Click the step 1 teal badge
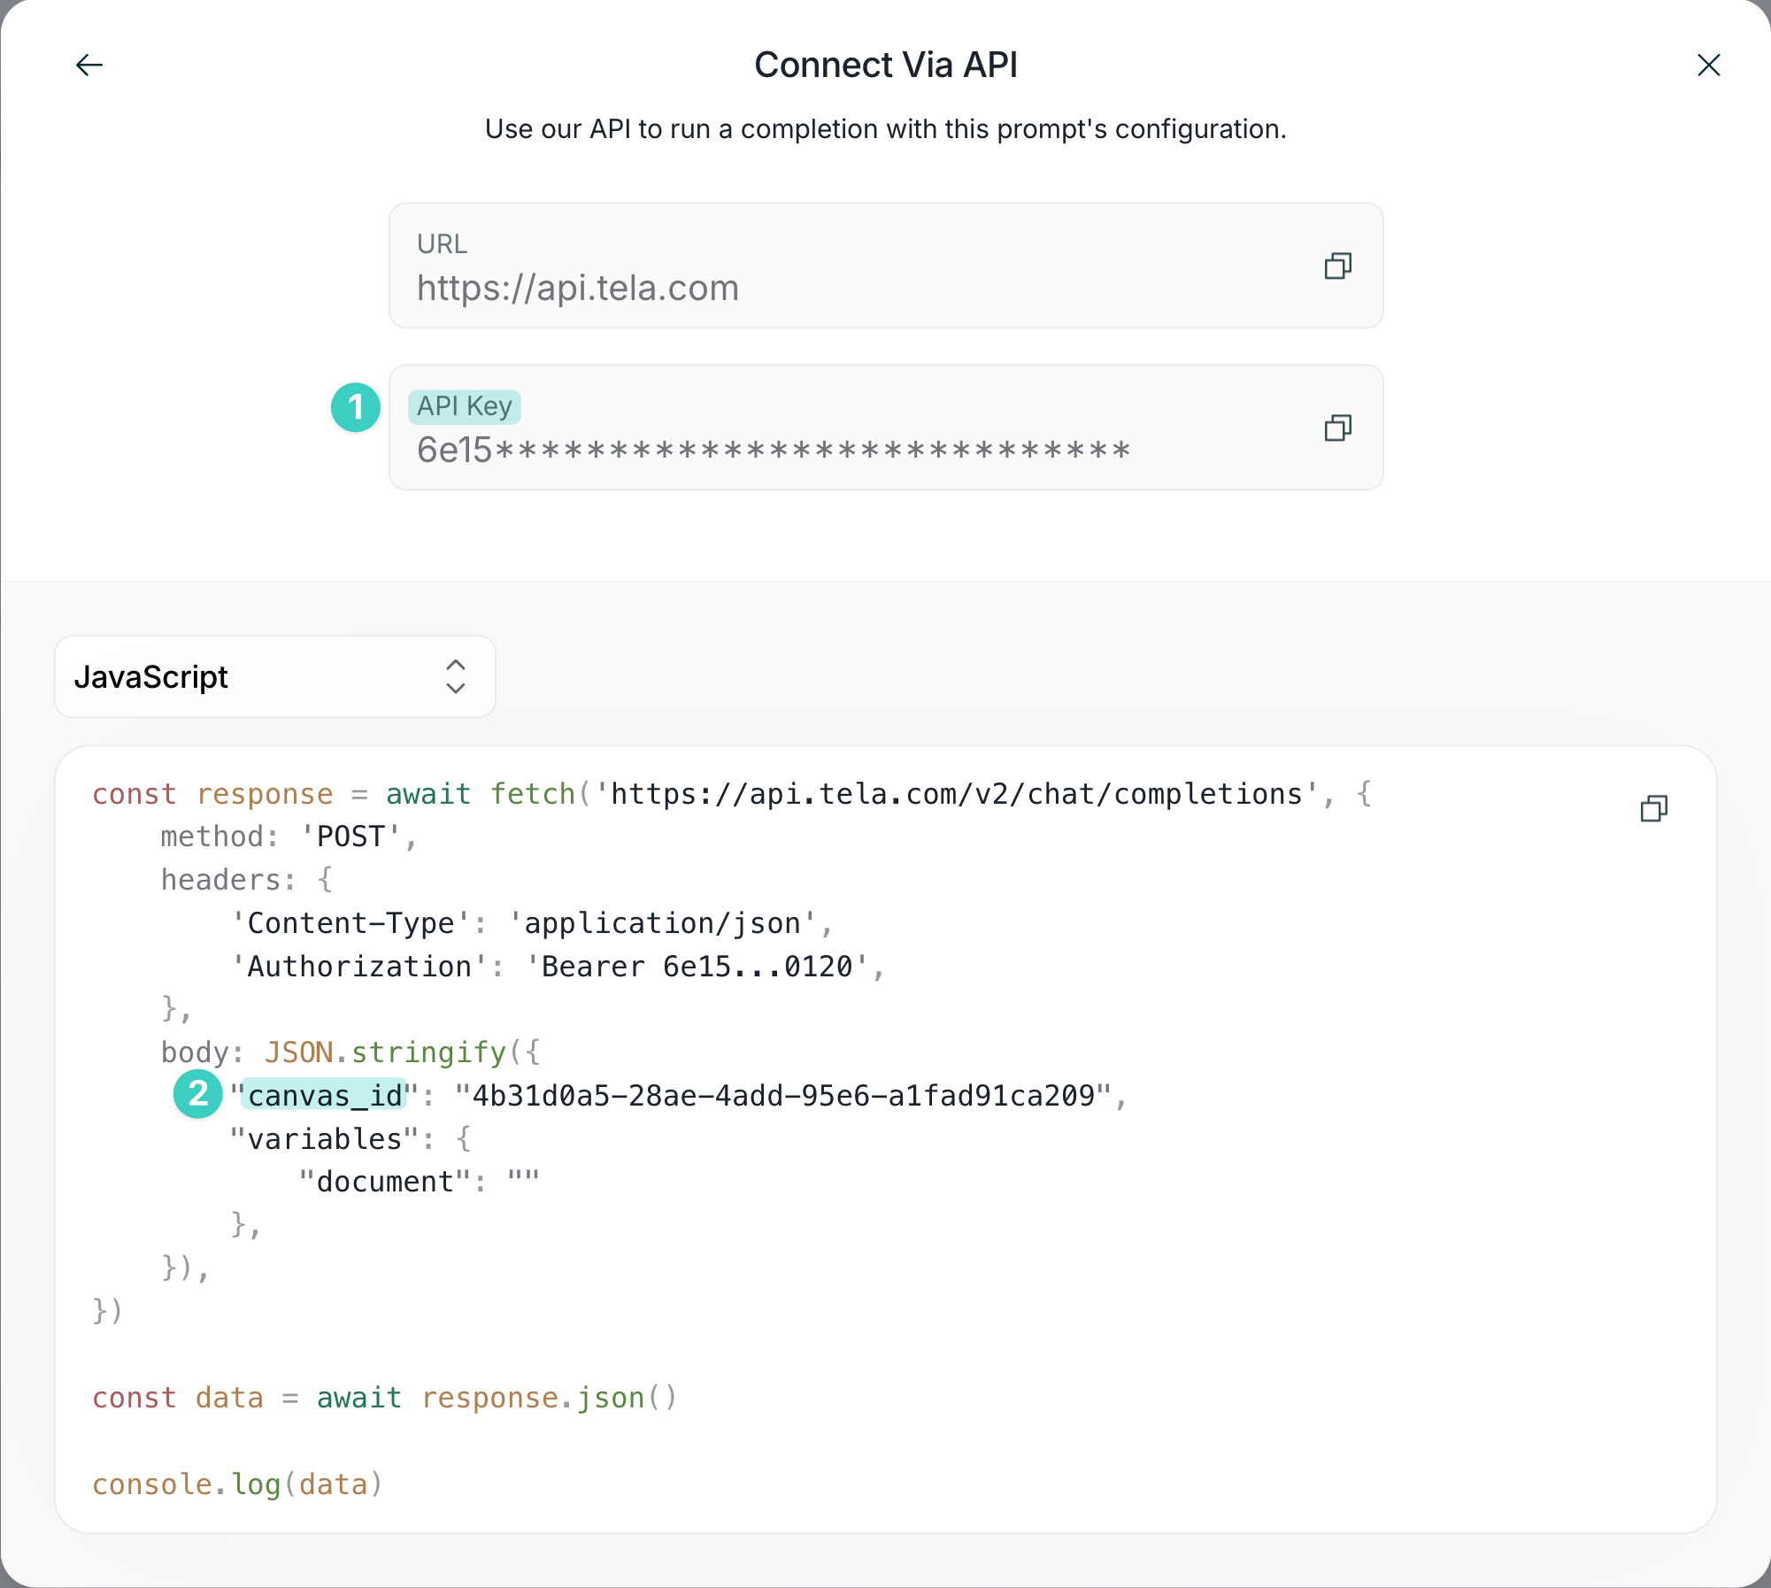Viewport: 1771px width, 1588px height. 356,407
